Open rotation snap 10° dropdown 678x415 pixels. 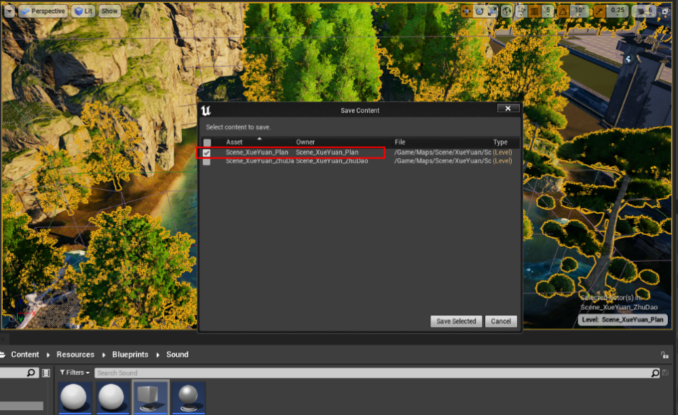579,11
